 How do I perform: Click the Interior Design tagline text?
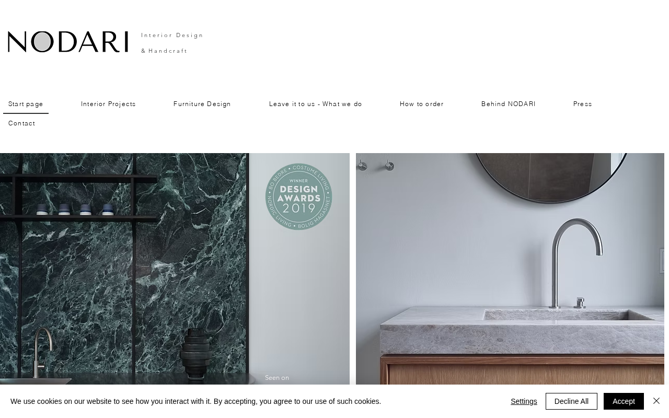[172, 35]
